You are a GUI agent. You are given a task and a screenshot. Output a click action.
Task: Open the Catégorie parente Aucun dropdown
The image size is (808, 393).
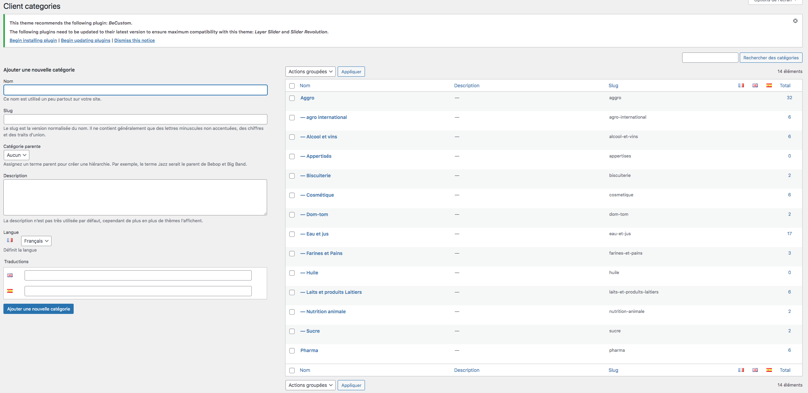pos(16,155)
